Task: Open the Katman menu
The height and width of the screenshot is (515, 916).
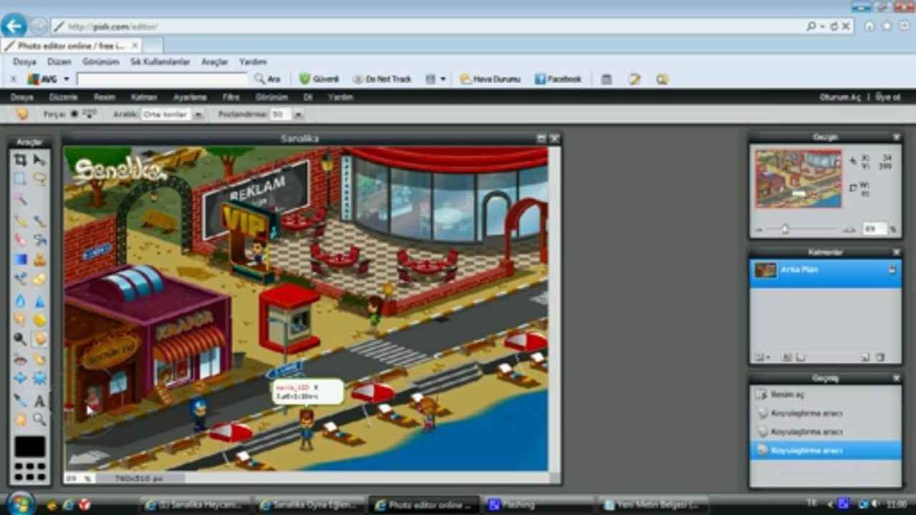Action: point(144,97)
